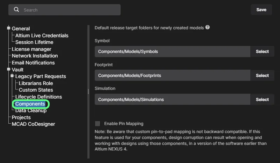This screenshot has height=163, width=280.
Task: Click the Save button
Action: click(x=261, y=10)
